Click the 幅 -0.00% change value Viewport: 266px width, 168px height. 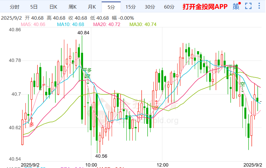click(123, 18)
